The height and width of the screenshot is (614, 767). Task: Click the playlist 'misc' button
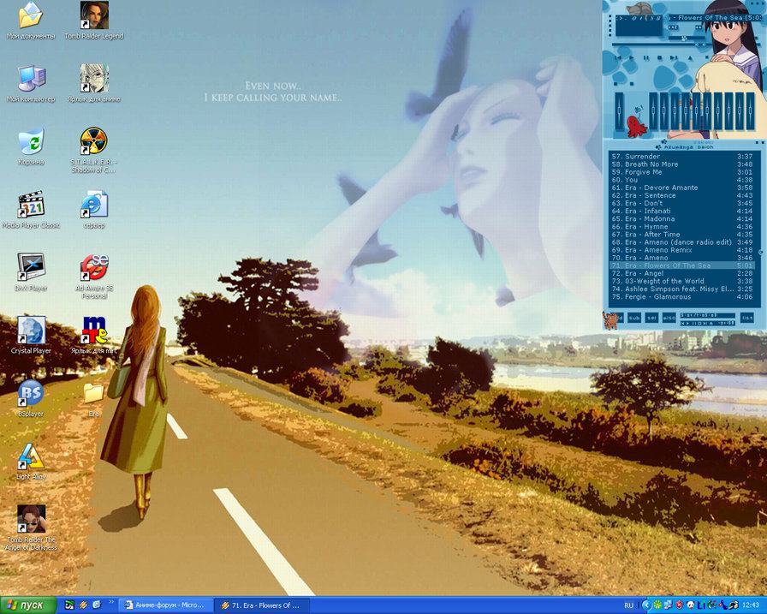pos(669,318)
